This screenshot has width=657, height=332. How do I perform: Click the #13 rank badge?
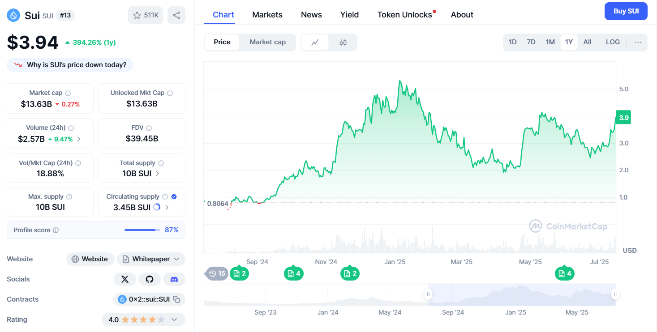point(65,15)
